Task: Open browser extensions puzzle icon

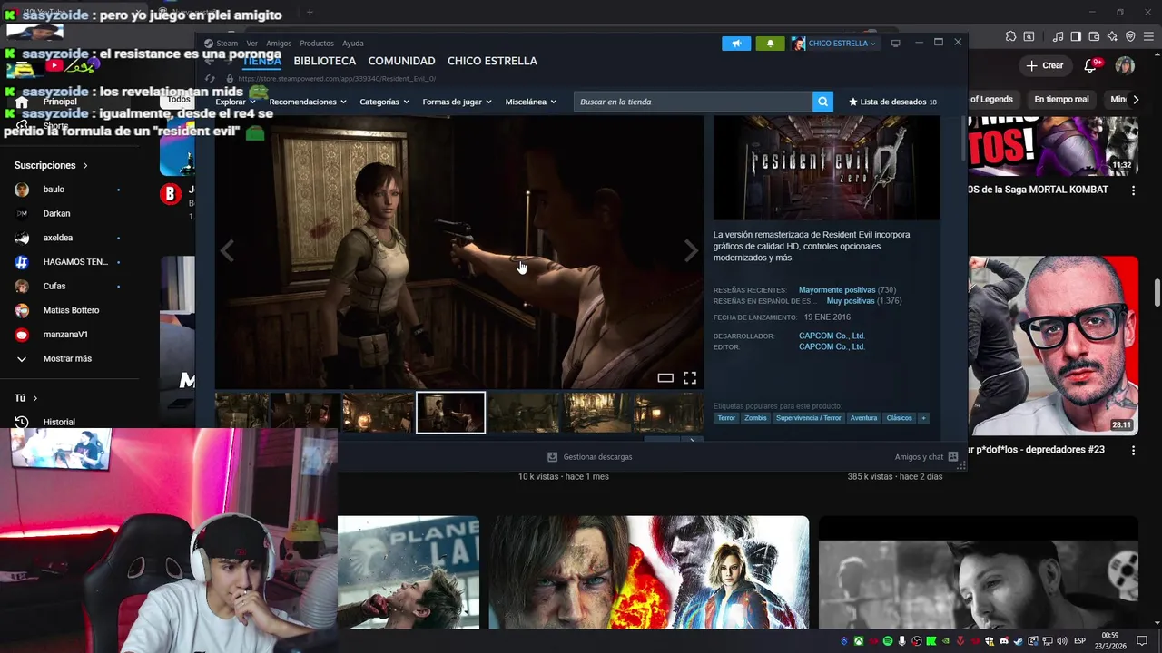Action: (1010, 36)
